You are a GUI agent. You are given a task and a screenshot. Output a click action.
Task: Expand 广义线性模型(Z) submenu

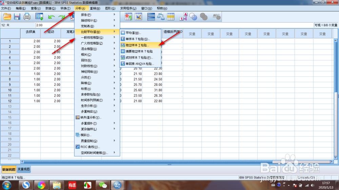click(97, 43)
